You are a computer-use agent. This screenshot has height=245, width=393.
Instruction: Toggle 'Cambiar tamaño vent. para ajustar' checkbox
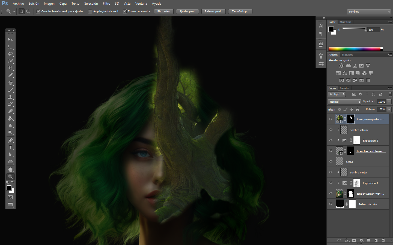coord(38,11)
